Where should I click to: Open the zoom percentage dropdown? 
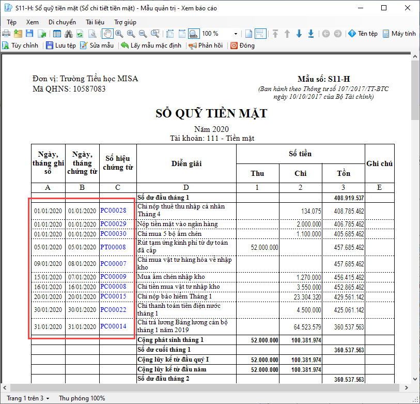point(236,34)
